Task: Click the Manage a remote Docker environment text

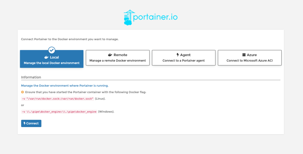Action: click(117, 61)
